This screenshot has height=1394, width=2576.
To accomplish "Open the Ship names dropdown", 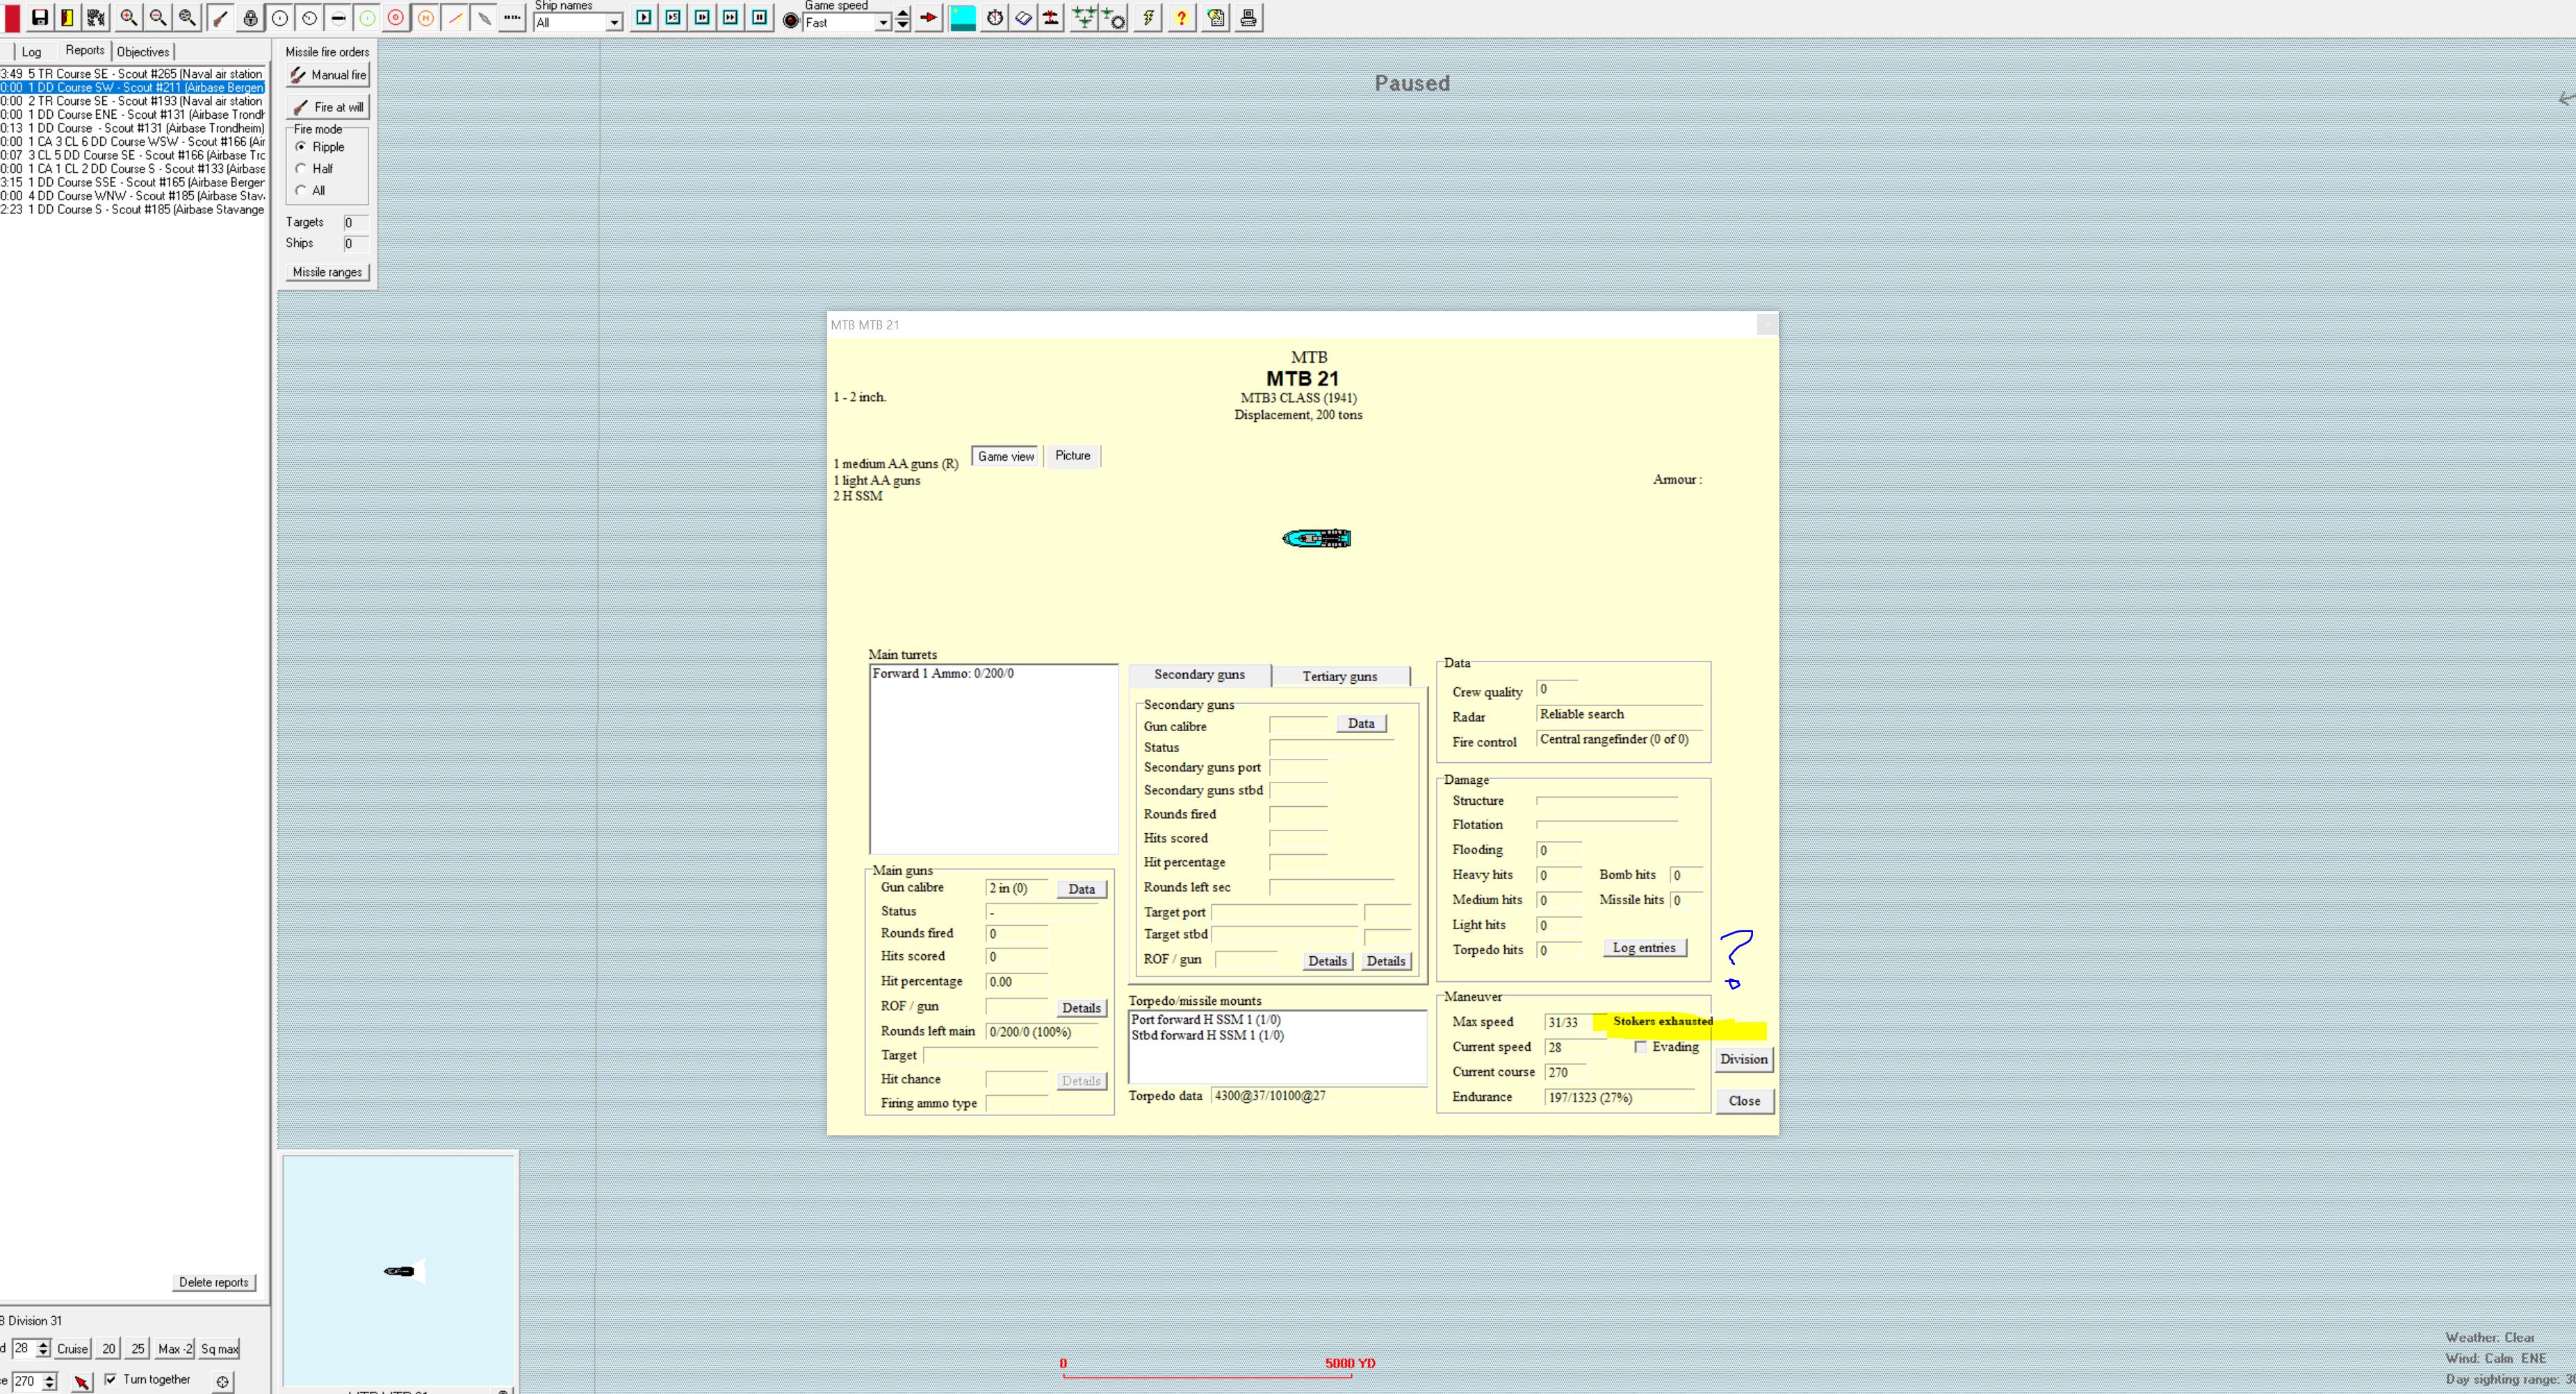I will (x=614, y=23).
